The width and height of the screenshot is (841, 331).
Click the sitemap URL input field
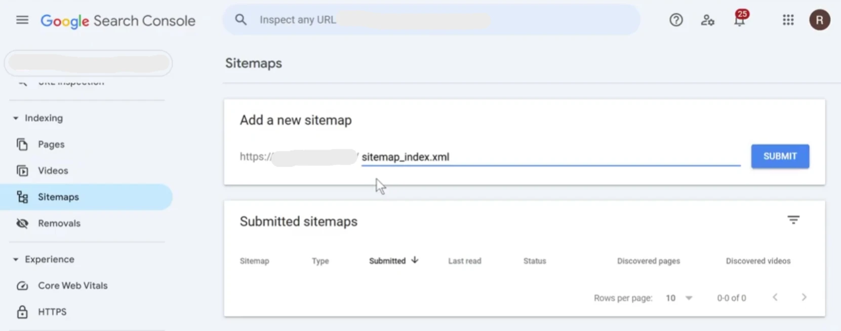[551, 157]
